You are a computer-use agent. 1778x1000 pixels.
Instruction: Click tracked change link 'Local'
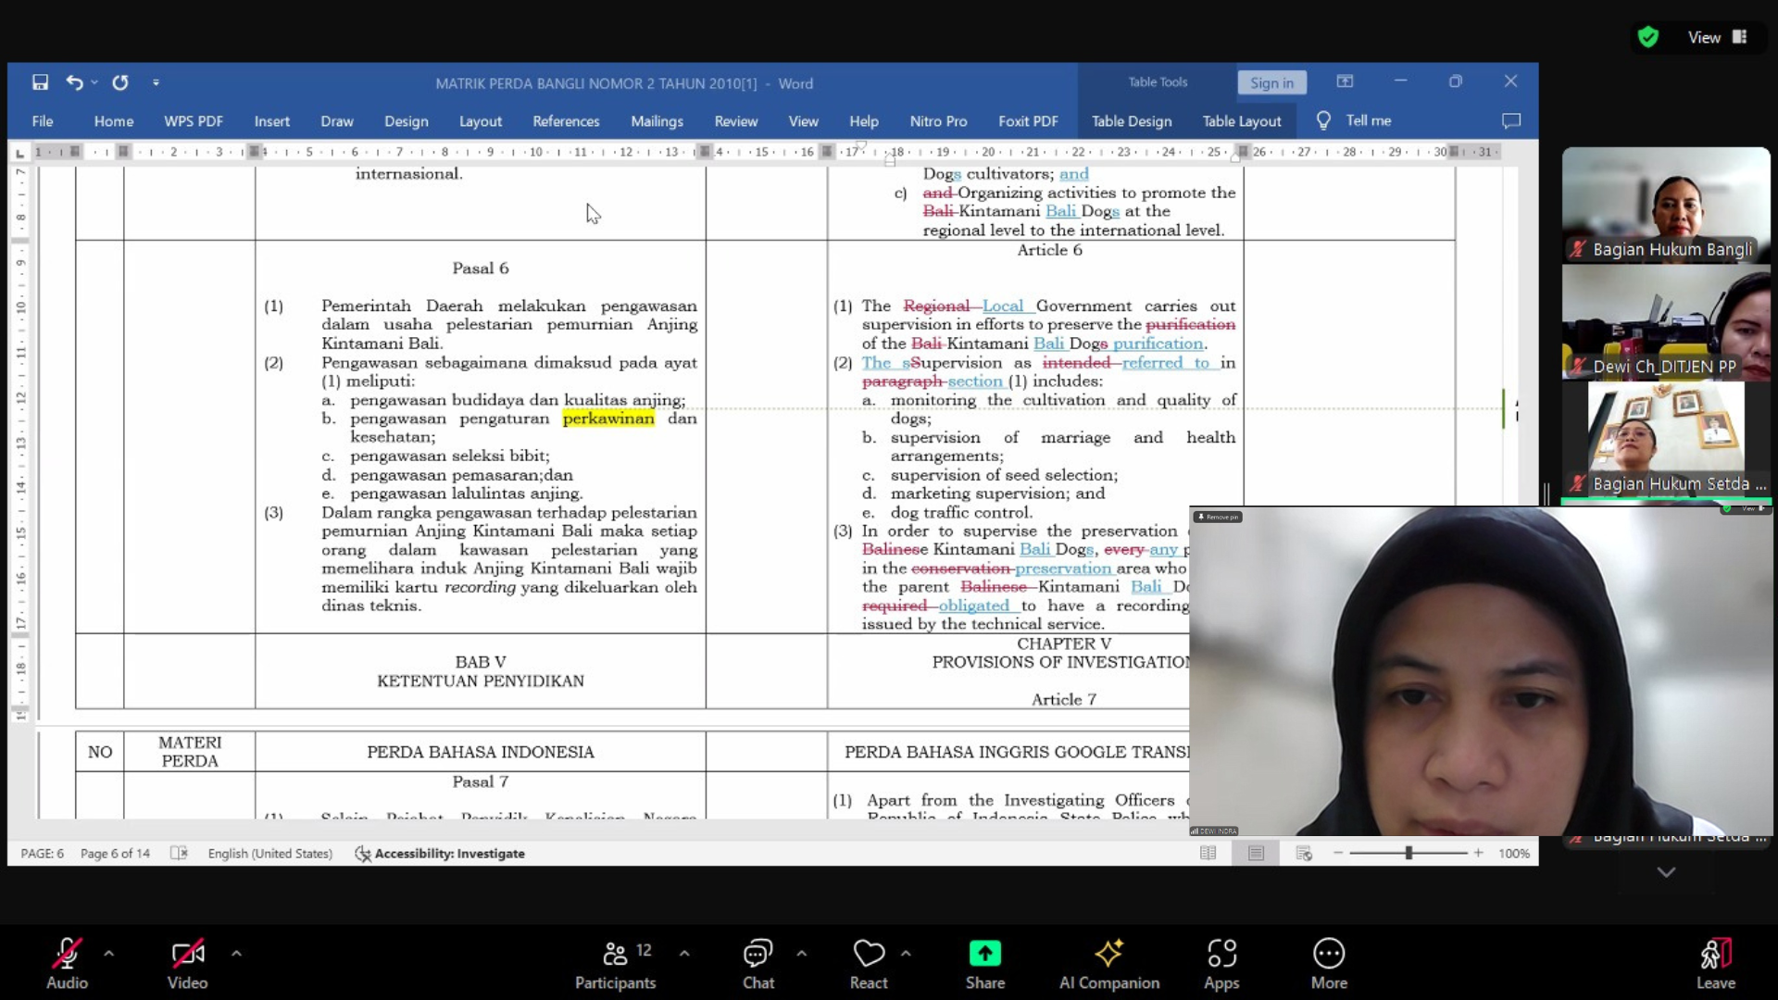coord(1003,306)
